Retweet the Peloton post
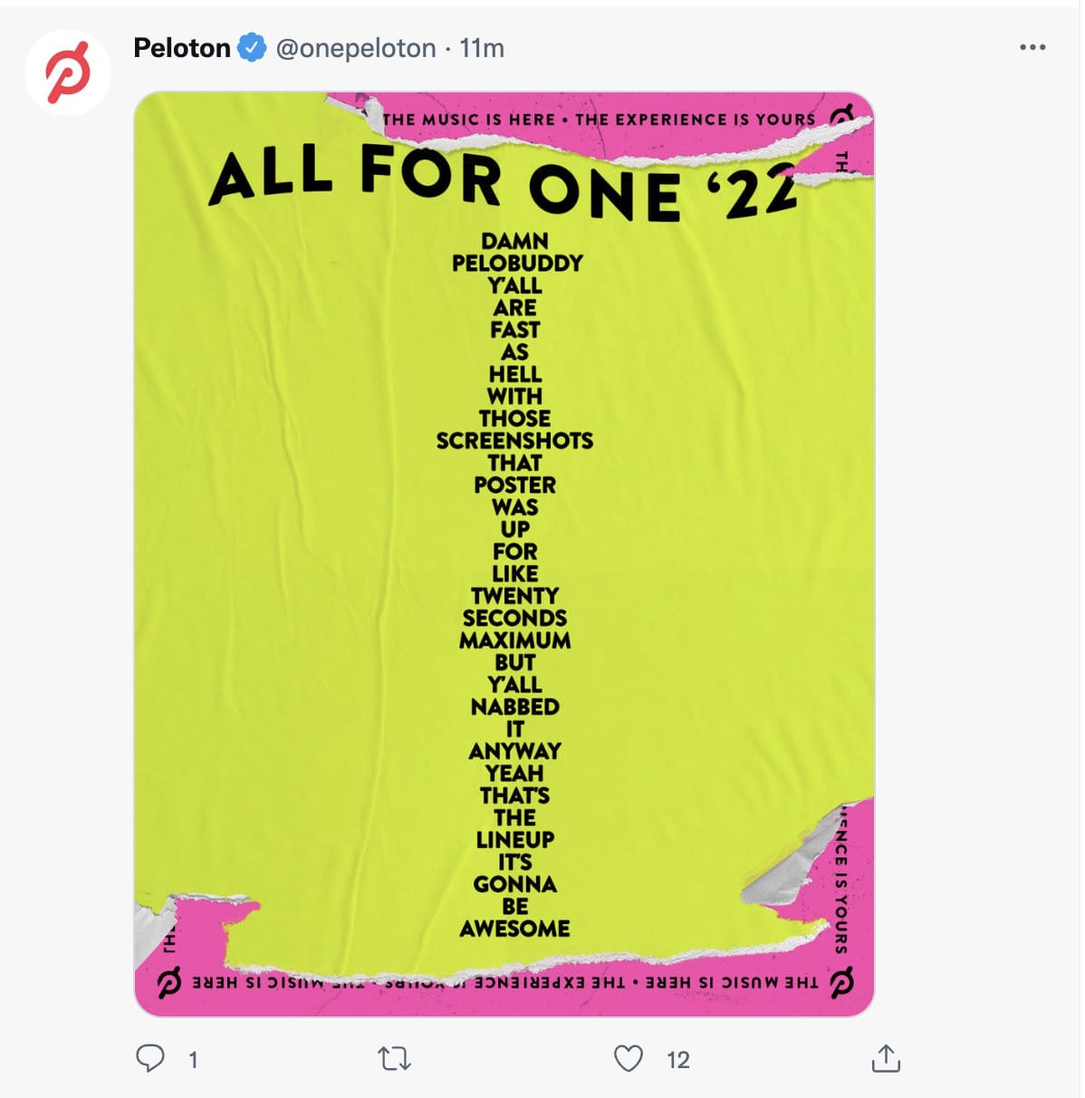The width and height of the screenshot is (1085, 1098). 394,1058
